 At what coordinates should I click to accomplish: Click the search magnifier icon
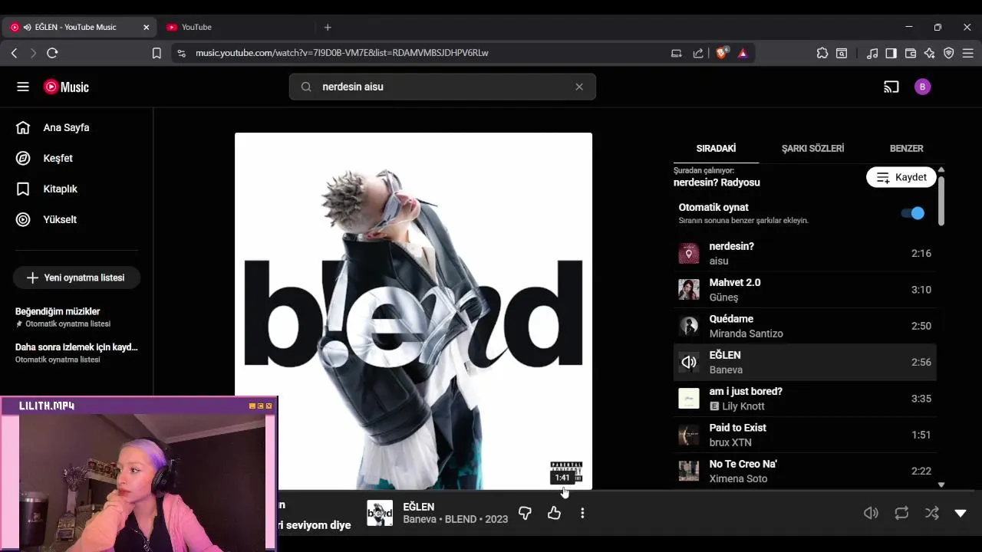[306, 87]
